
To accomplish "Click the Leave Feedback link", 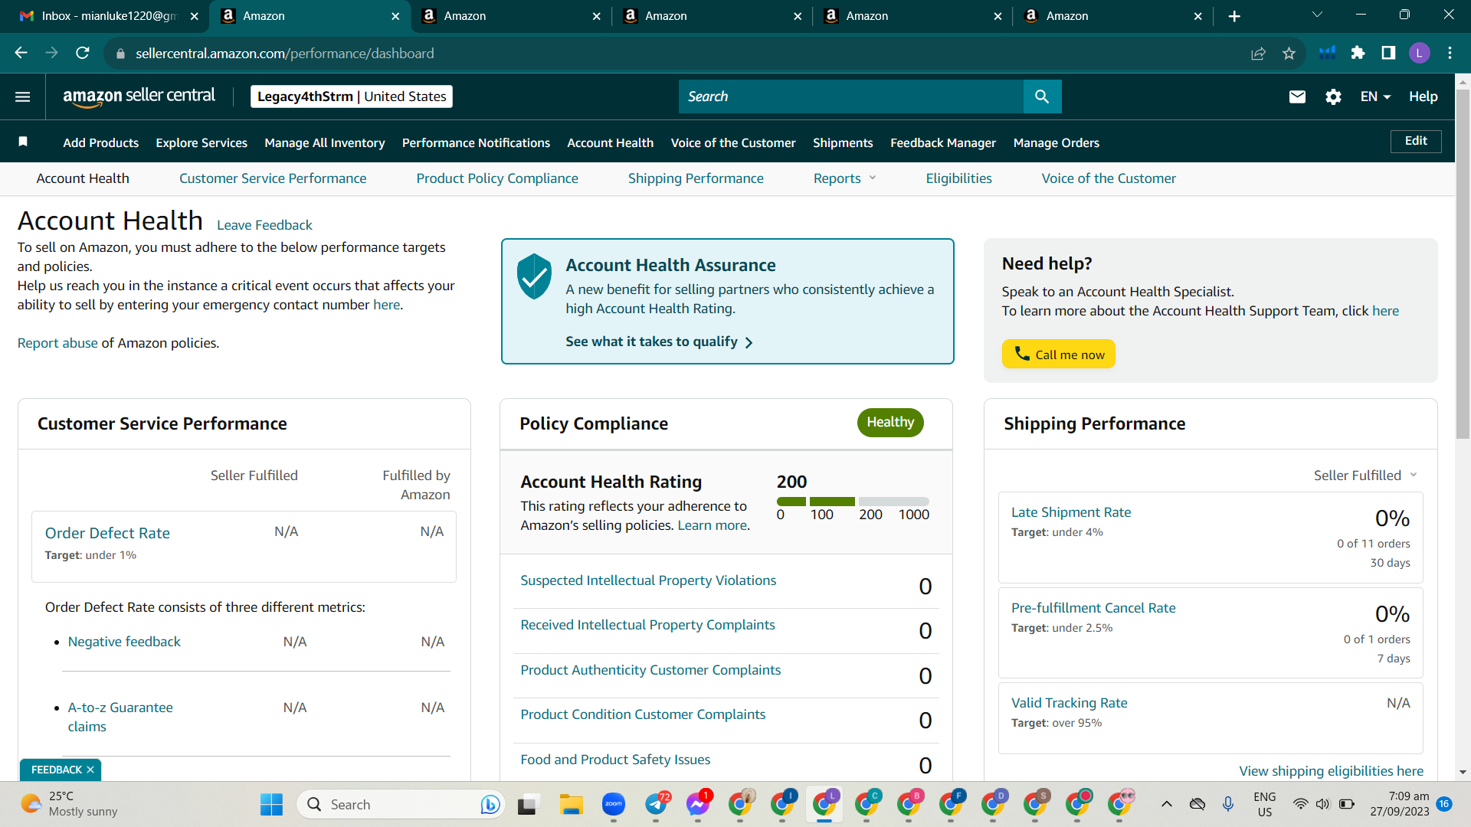I will 264,225.
